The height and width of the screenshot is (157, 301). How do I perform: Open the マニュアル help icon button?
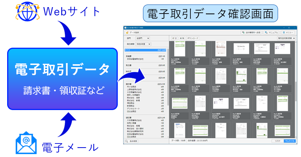tap(266, 33)
